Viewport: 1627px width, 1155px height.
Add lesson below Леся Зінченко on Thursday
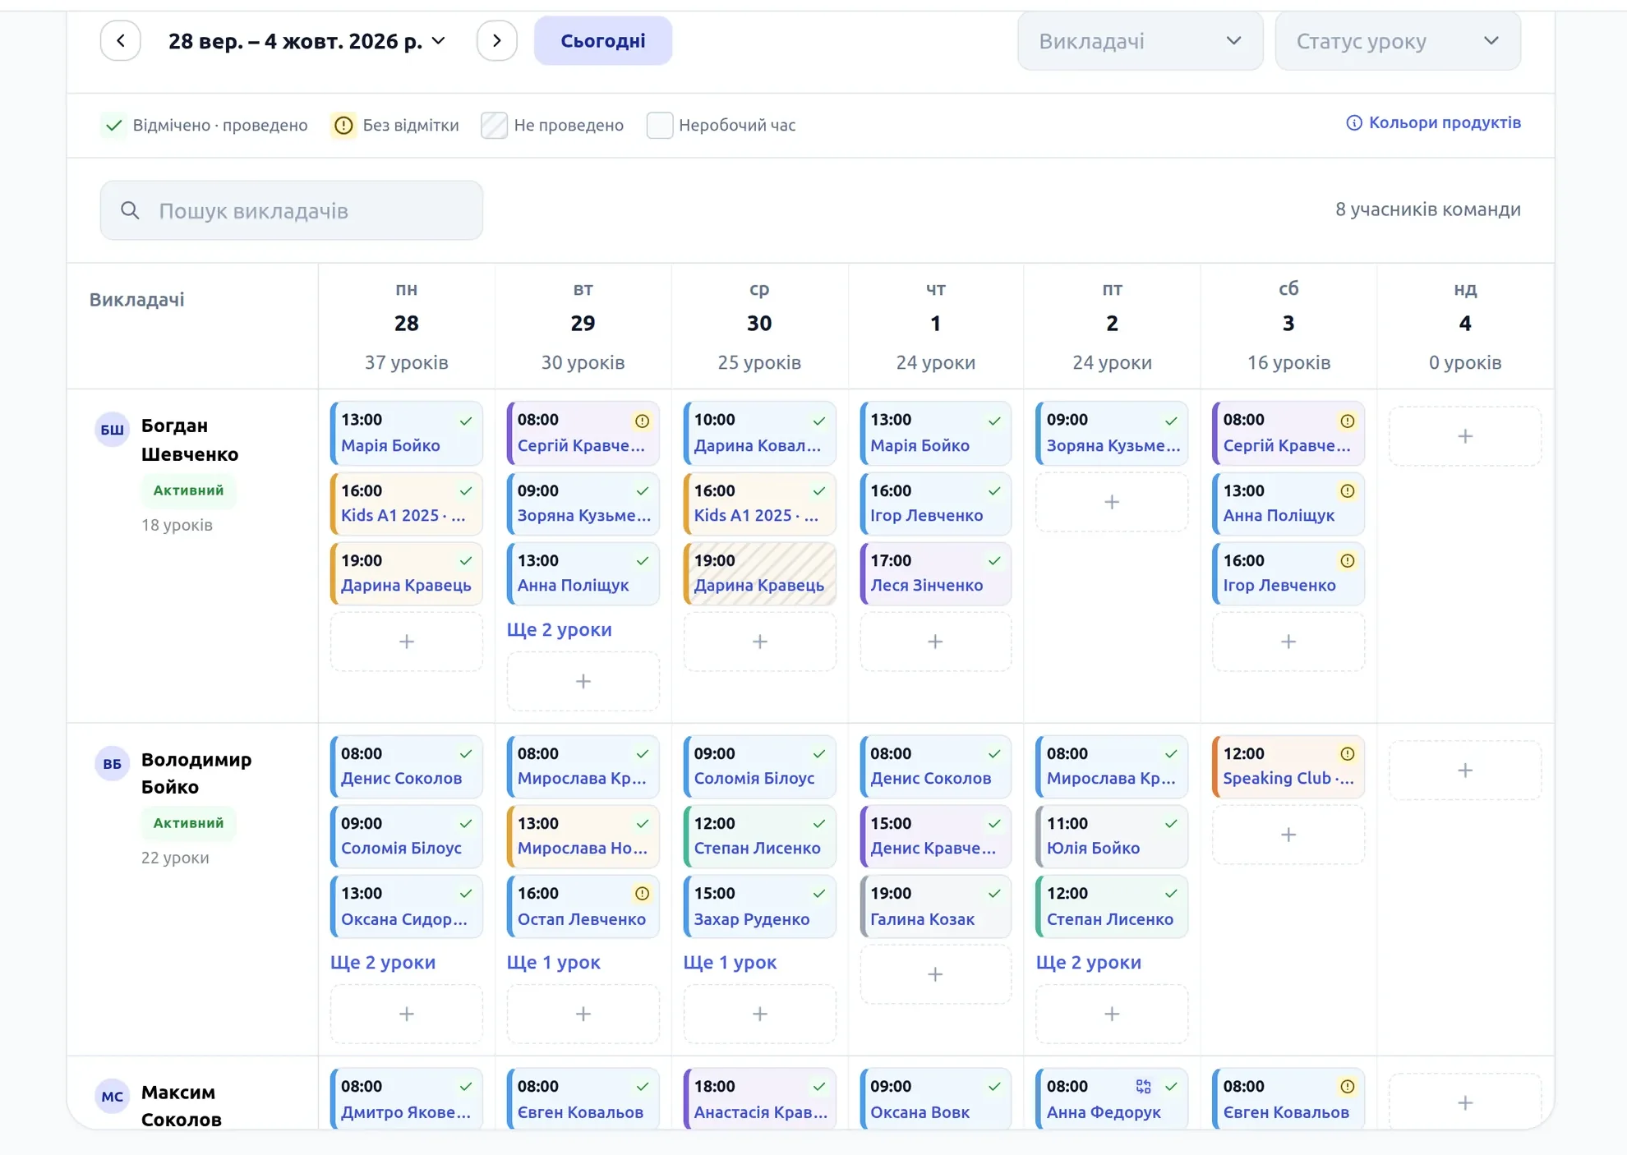click(x=934, y=642)
